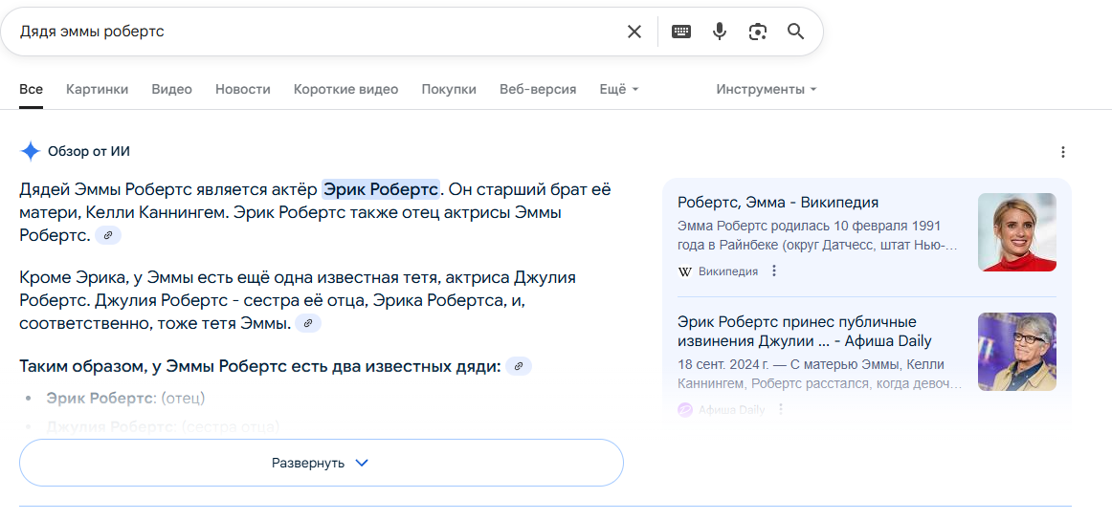Image resolution: width=1112 pixels, height=520 pixels.
Task: Open the on-screen keyboard input tool
Action: click(x=681, y=32)
